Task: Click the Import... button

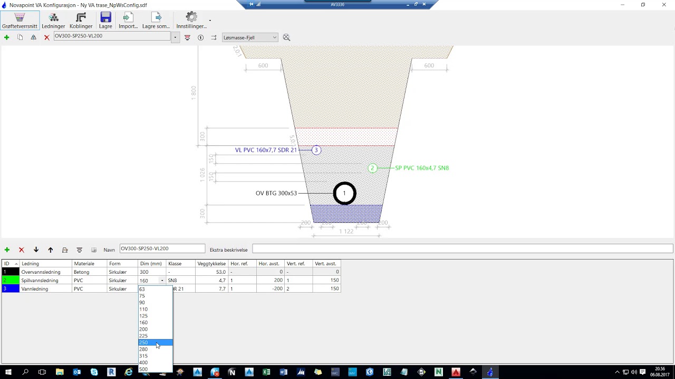Action: (128, 21)
